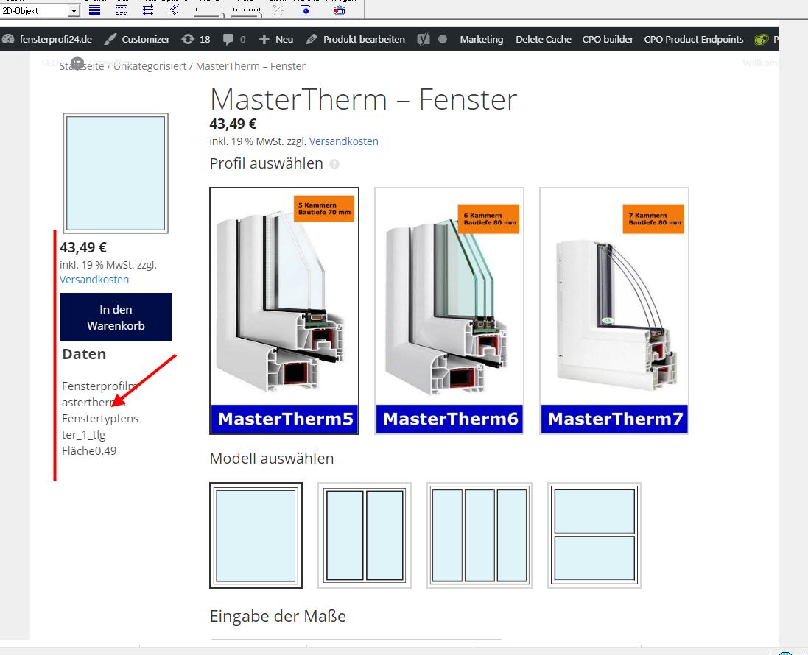Open CPO Product Endpoints

pyautogui.click(x=694, y=39)
